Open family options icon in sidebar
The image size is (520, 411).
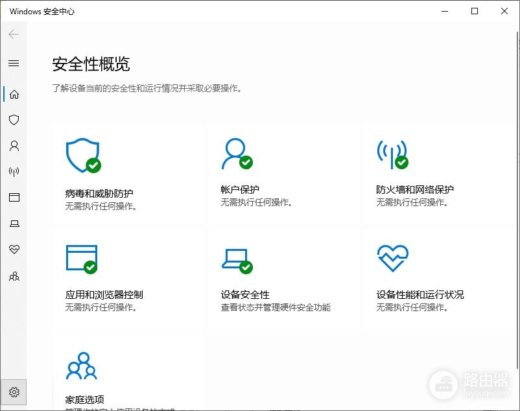click(x=14, y=276)
